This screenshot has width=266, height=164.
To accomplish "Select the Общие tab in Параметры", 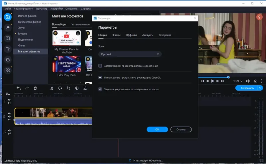I will point(102,35).
